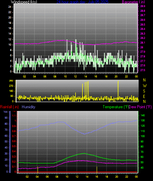Click windspeed axis value 4
The width and height of the screenshot is (153, 181).
pos(11,61)
